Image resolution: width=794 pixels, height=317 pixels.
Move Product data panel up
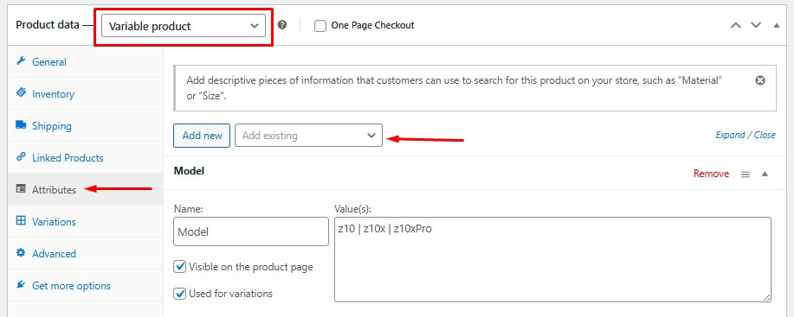[736, 25]
